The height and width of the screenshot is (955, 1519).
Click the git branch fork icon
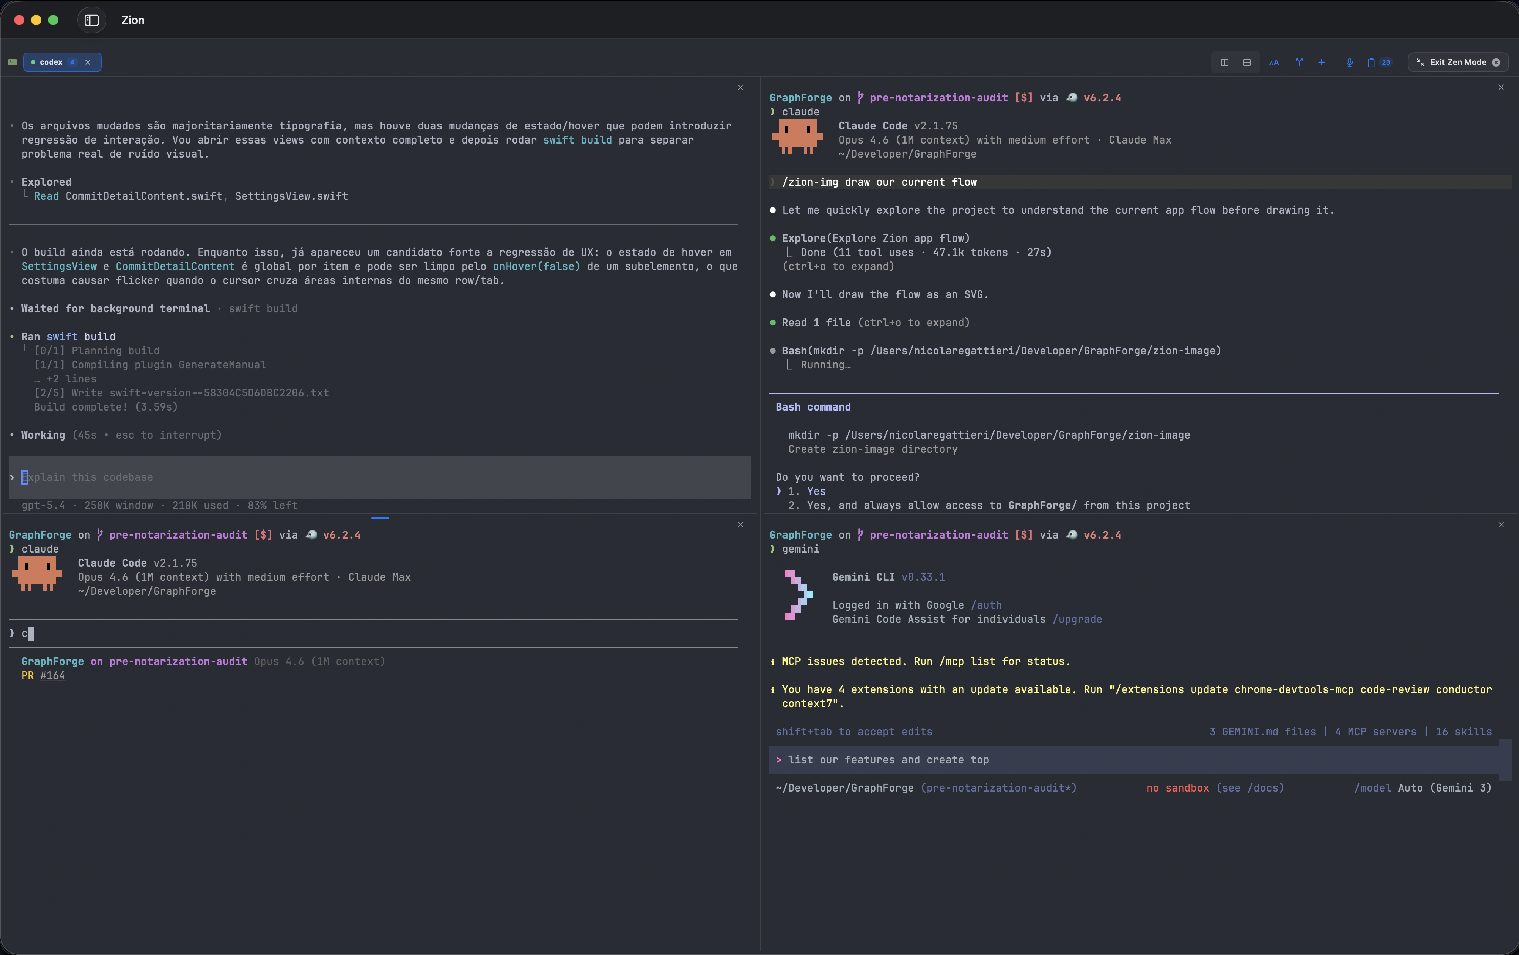coord(1299,63)
